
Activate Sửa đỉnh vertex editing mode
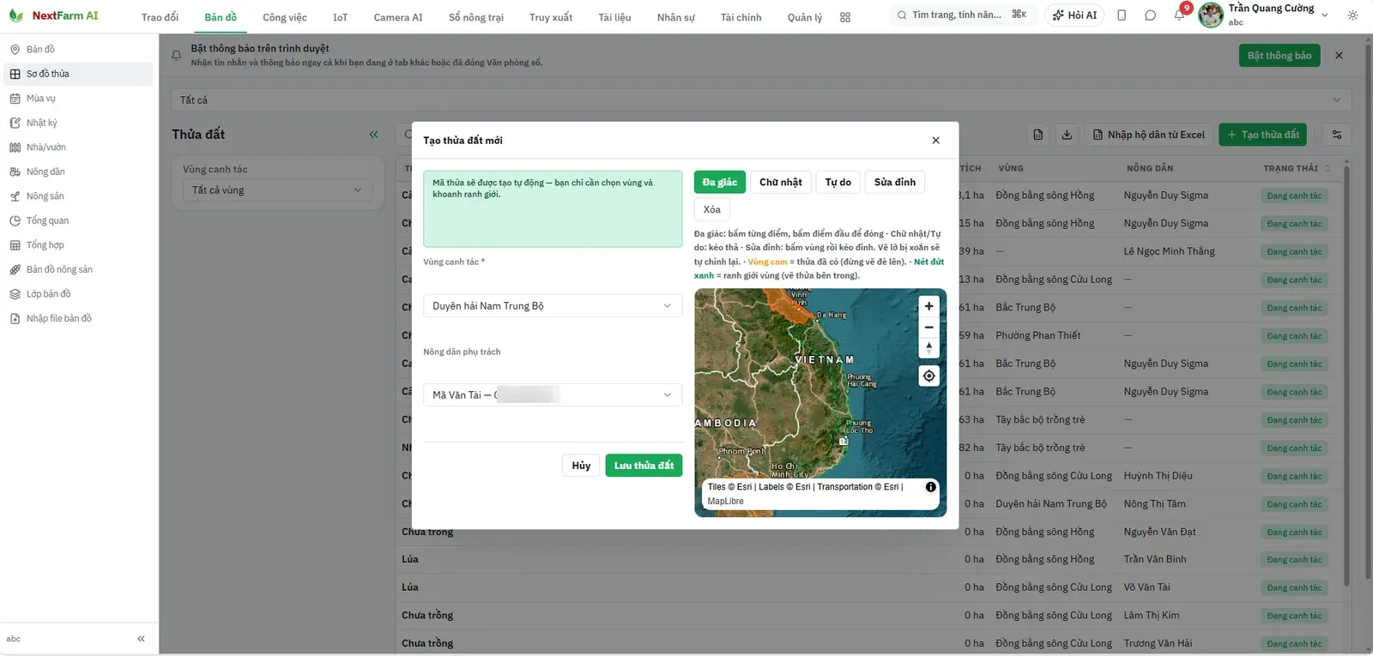894,182
